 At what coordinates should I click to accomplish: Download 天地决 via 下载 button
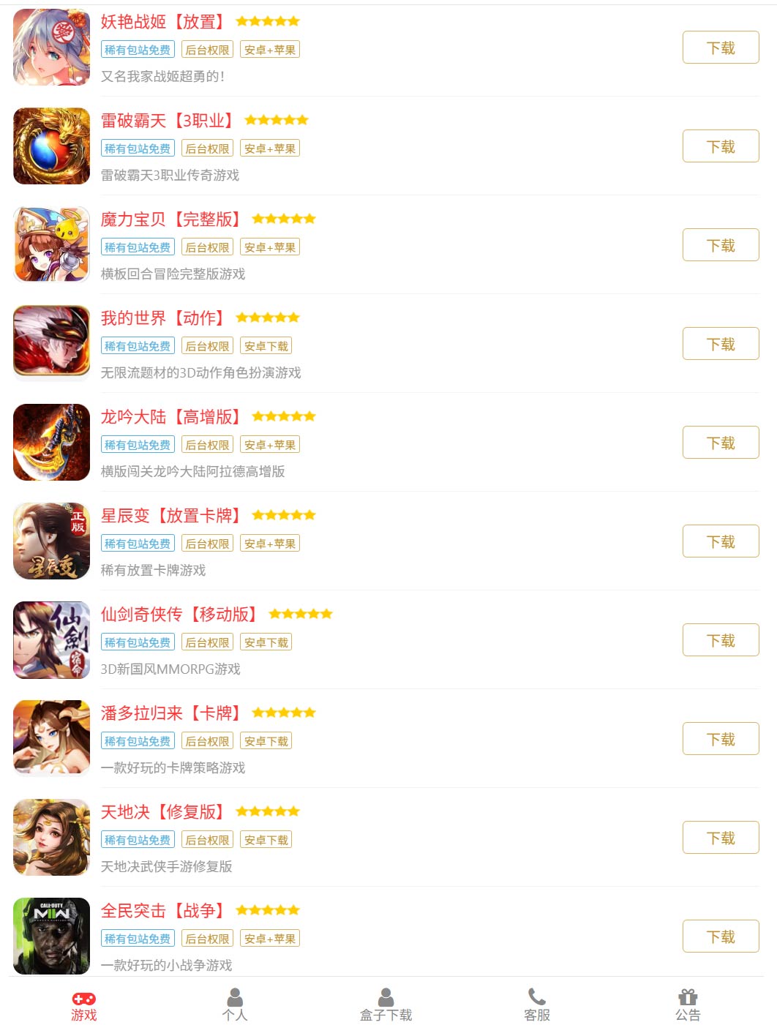(721, 838)
